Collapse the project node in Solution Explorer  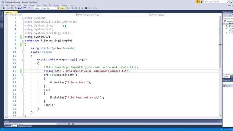[x=225, y=24]
